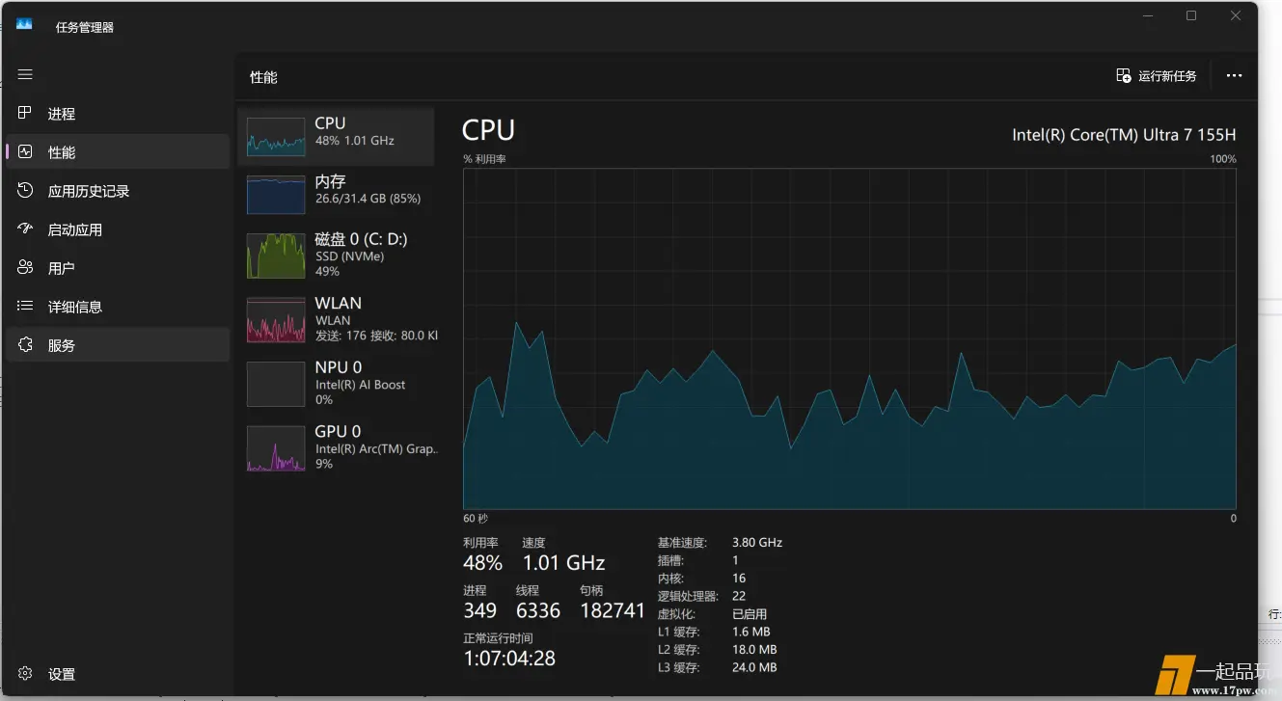
Task: Click the L2 cache value 18.0 MB
Action: click(x=754, y=650)
